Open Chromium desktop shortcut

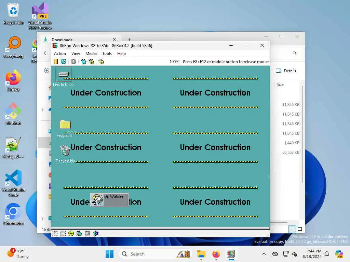13,214
